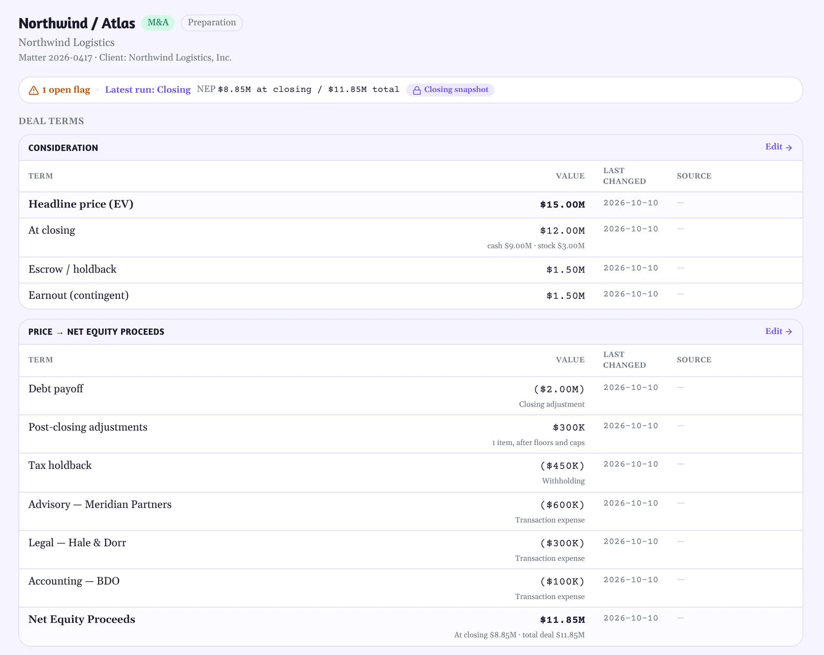Click the ($600K) advisory fee value

coord(562,505)
